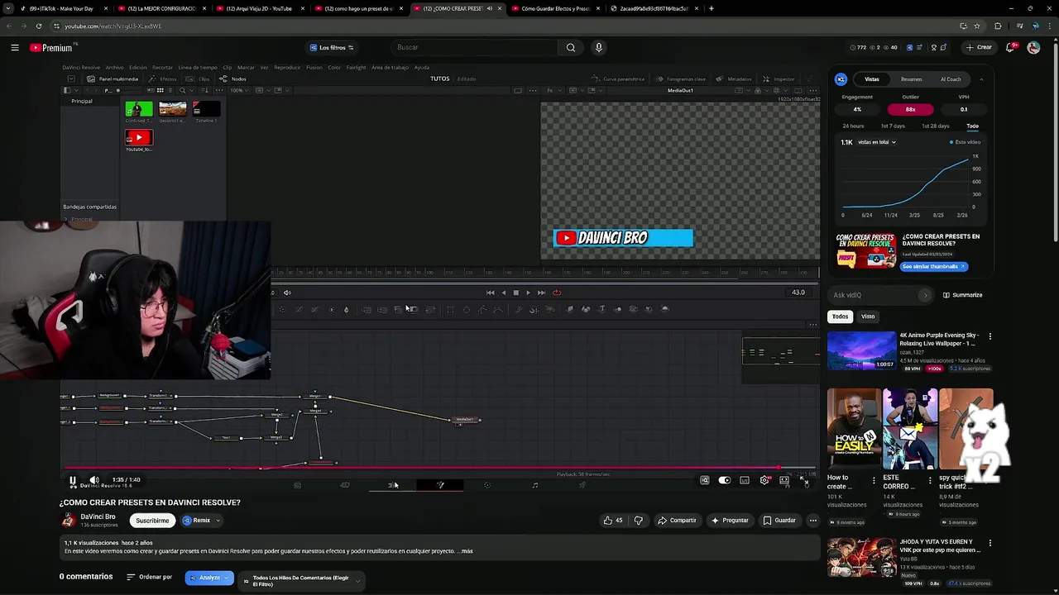This screenshot has height=595, width=1059.
Task: Bookmark this page with star icon
Action: pos(977,26)
